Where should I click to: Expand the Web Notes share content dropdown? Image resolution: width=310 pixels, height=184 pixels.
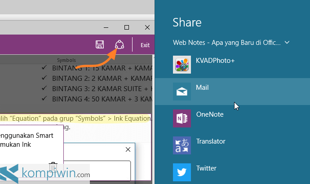(287, 43)
